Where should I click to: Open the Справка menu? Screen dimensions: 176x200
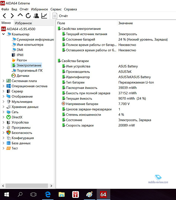(x=70, y=9)
